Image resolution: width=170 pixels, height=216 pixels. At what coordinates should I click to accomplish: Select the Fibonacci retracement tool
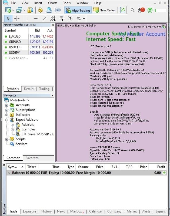[62, 18]
